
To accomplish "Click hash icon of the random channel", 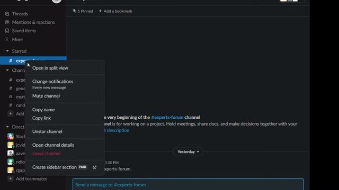I will (11, 105).
